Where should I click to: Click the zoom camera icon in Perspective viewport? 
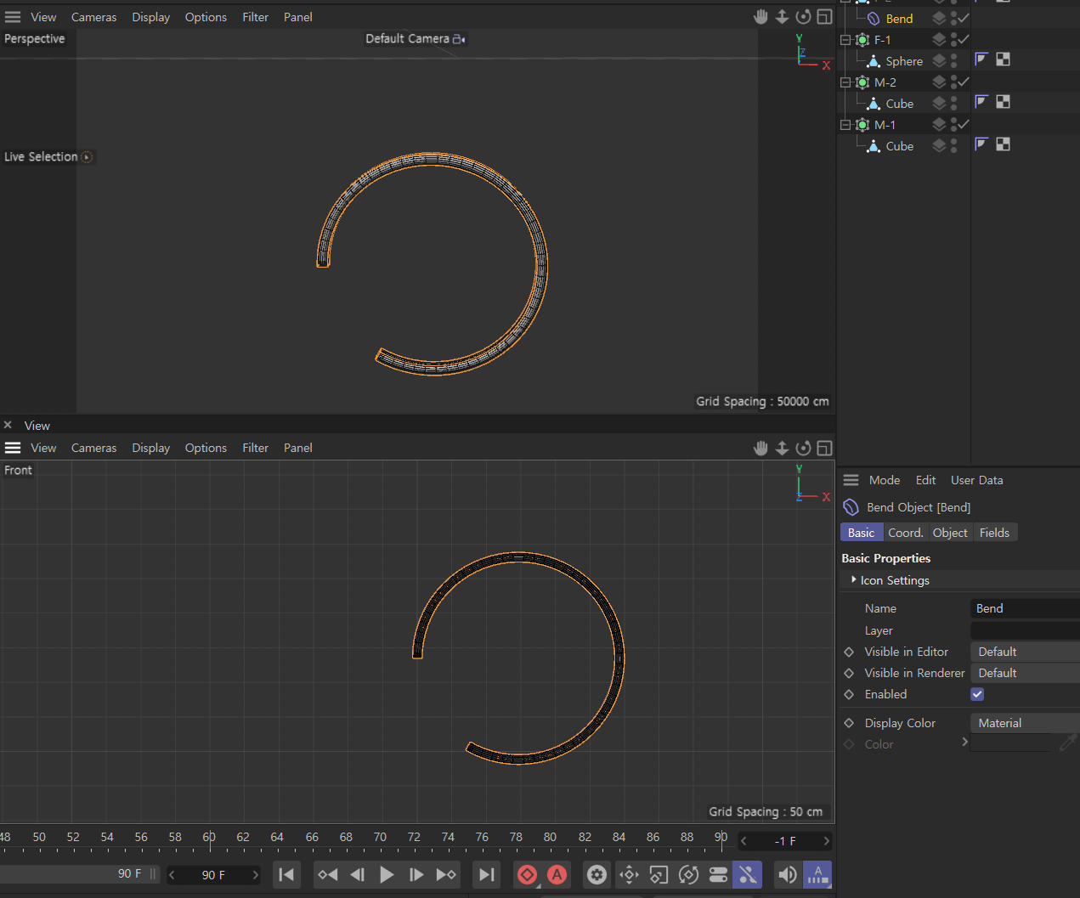coord(782,17)
